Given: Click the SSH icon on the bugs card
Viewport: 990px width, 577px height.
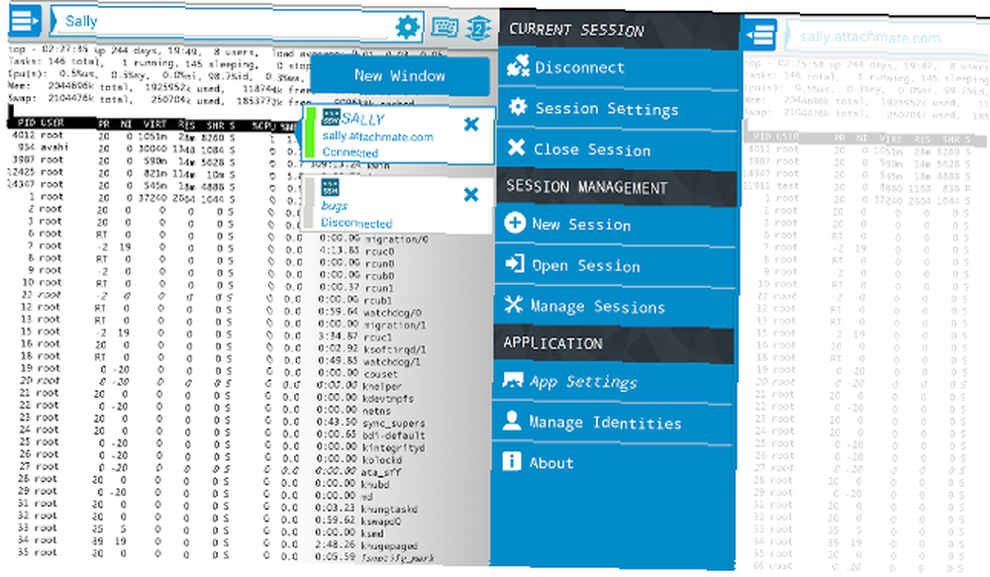Looking at the screenshot, I should (331, 187).
